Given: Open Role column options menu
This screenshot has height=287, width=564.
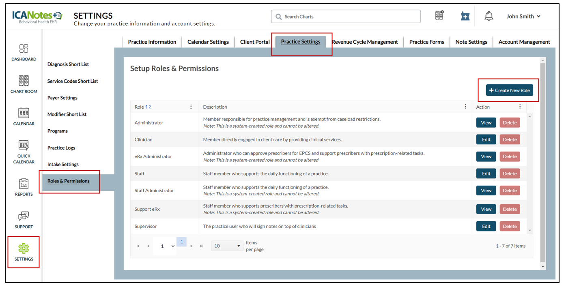Looking at the screenshot, I should click(x=191, y=107).
